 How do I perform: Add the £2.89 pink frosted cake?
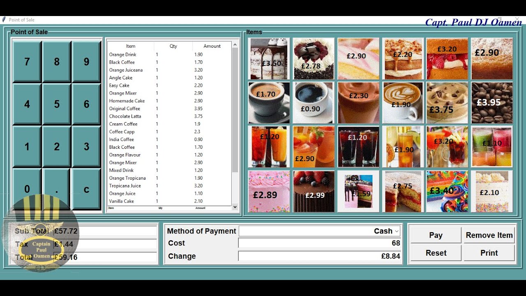point(269,192)
